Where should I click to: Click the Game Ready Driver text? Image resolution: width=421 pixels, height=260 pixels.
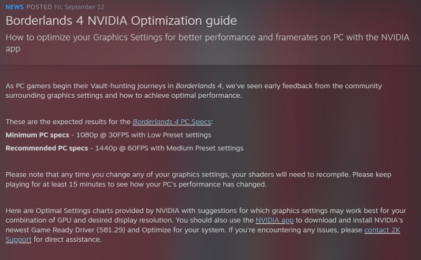(x=63, y=230)
